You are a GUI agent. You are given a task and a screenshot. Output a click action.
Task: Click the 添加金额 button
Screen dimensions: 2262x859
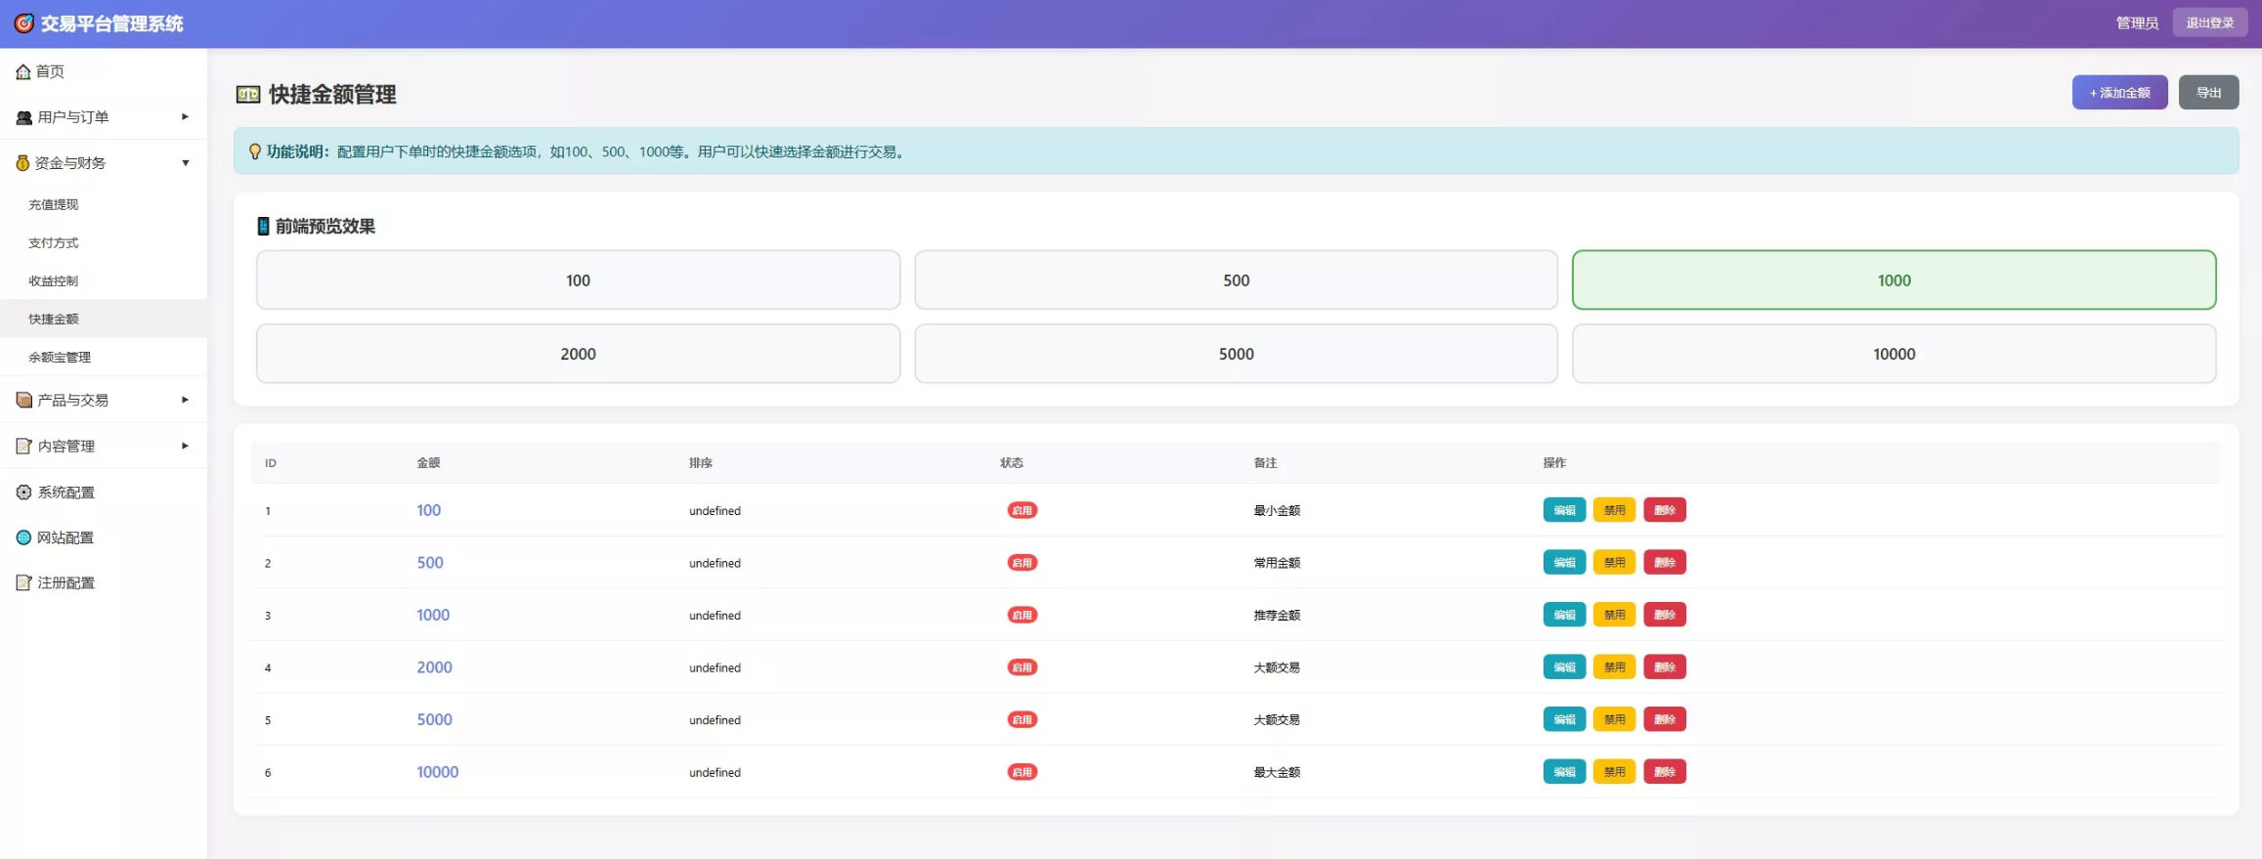(2119, 93)
